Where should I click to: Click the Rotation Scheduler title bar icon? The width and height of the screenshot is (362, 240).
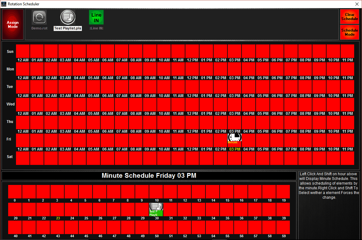pyautogui.click(x=4, y=4)
